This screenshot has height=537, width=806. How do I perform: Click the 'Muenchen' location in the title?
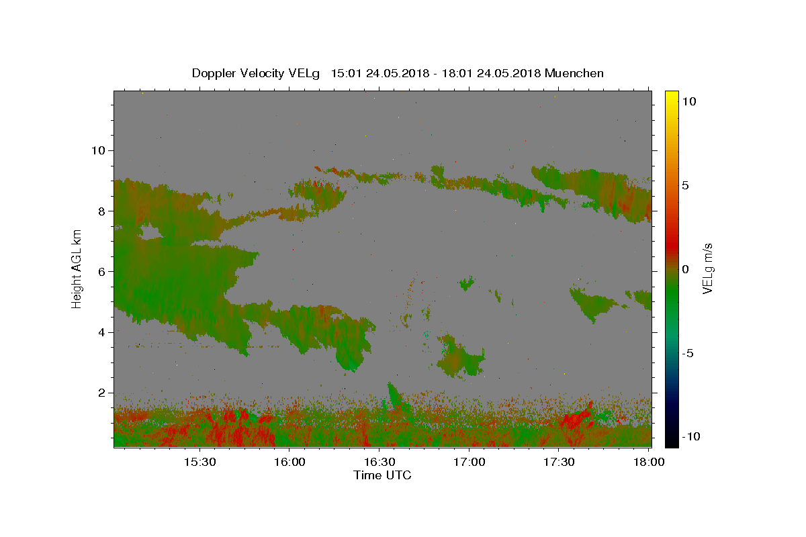coord(575,74)
